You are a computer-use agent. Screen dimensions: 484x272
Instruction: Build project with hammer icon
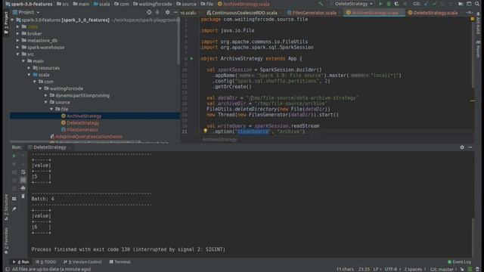click(321, 4)
